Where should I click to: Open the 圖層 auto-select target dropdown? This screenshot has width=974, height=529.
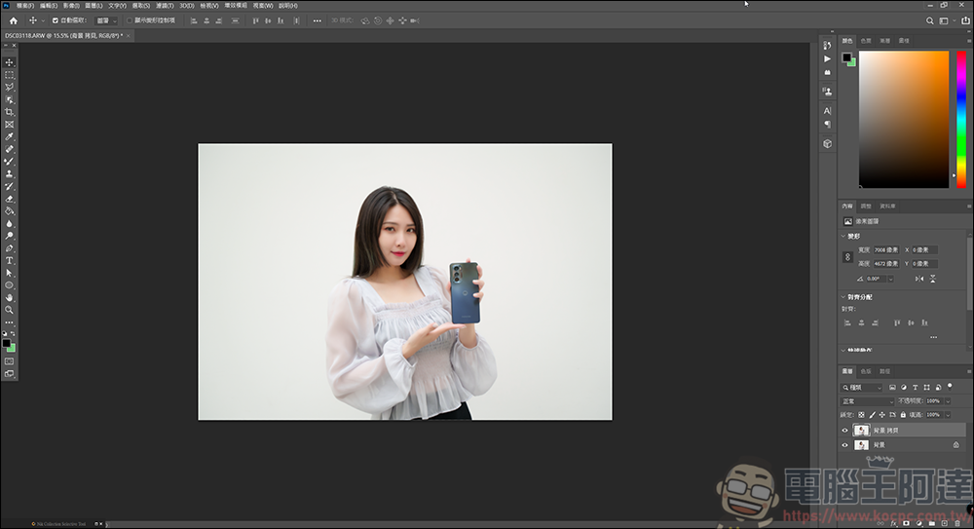click(106, 20)
